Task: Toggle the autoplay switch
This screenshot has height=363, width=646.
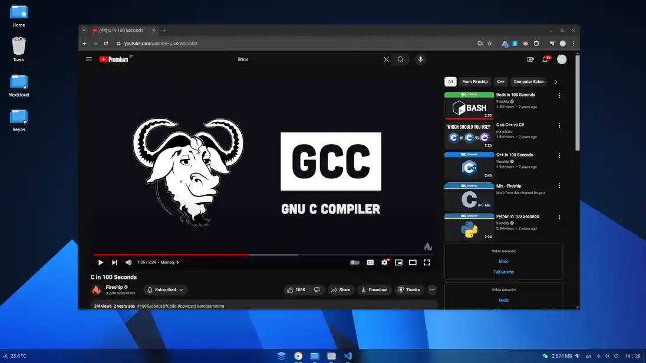Action: (354, 262)
